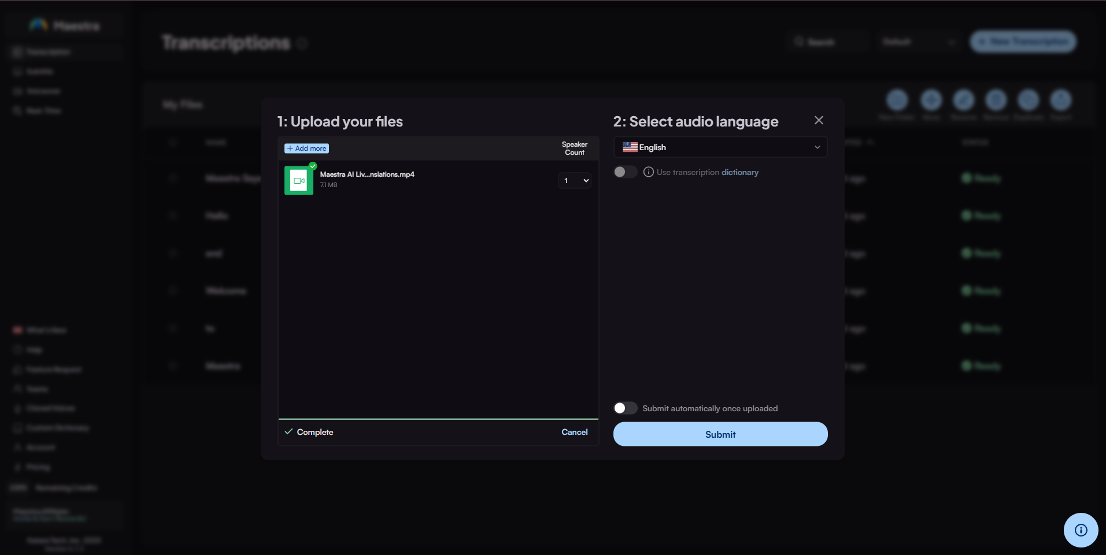Expand the English audio language dropdown

(x=720, y=147)
